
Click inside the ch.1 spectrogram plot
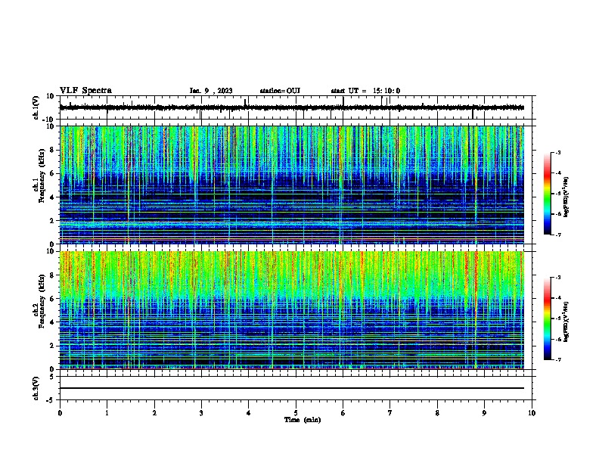pos(291,185)
